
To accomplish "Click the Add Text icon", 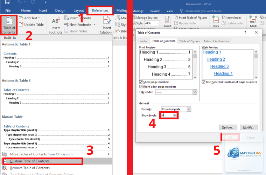I will (x=21, y=18).
